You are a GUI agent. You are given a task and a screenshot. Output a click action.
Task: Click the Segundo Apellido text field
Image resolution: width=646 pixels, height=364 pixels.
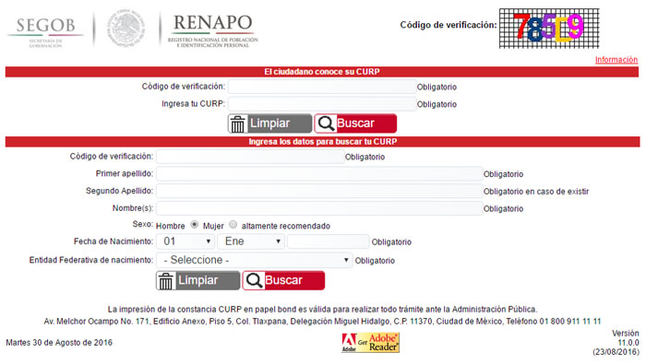[319, 192]
